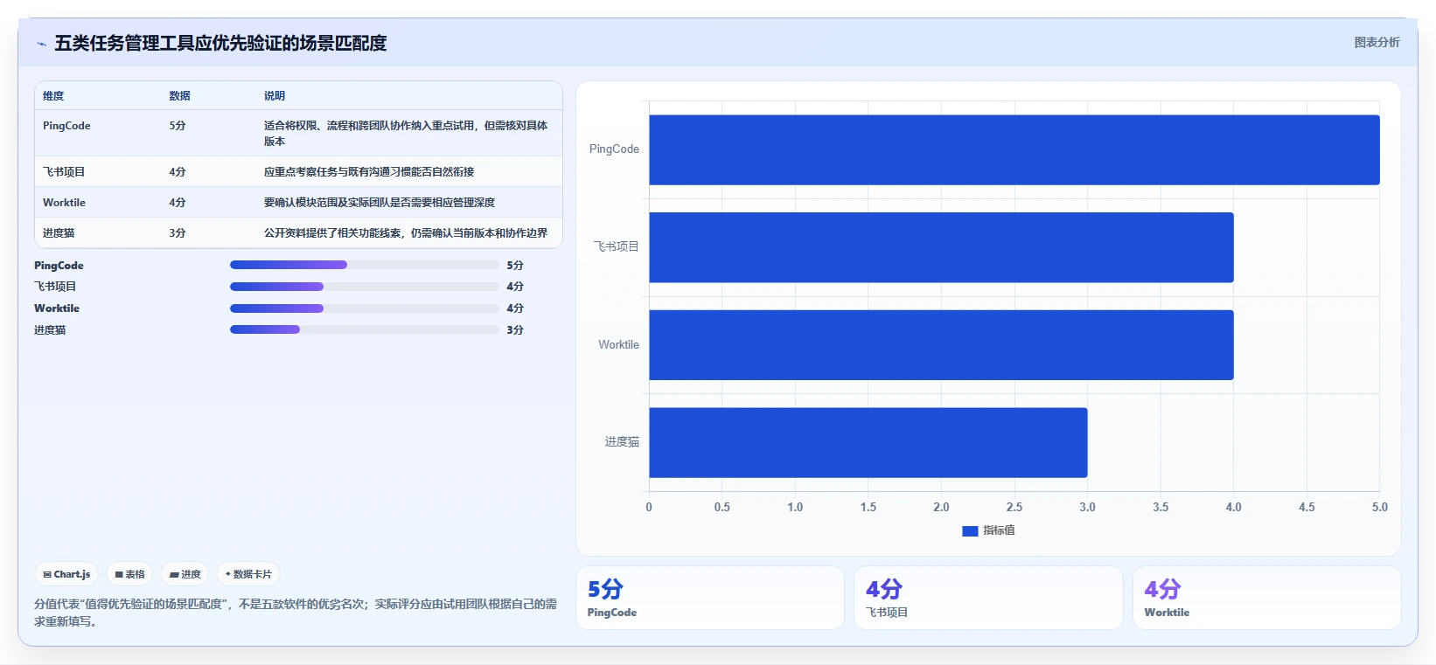1436x665 pixels.
Task: Click the 4分 value in the 飞书项目 table row
Action: pos(178,172)
